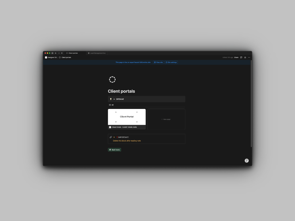Click the View site button
The width and height of the screenshot is (295, 221).
coord(159,62)
